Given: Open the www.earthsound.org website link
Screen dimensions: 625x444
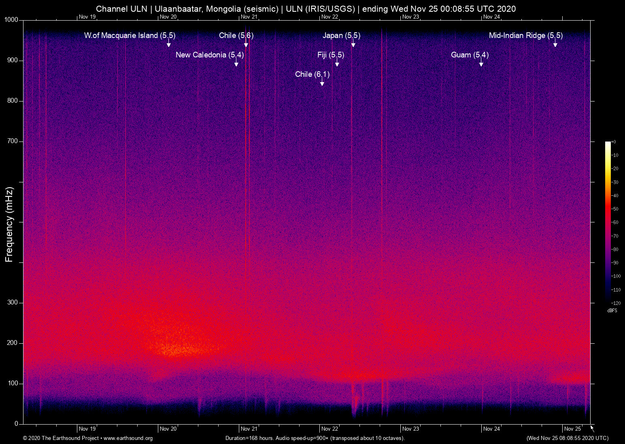Looking at the screenshot, I should (128, 438).
